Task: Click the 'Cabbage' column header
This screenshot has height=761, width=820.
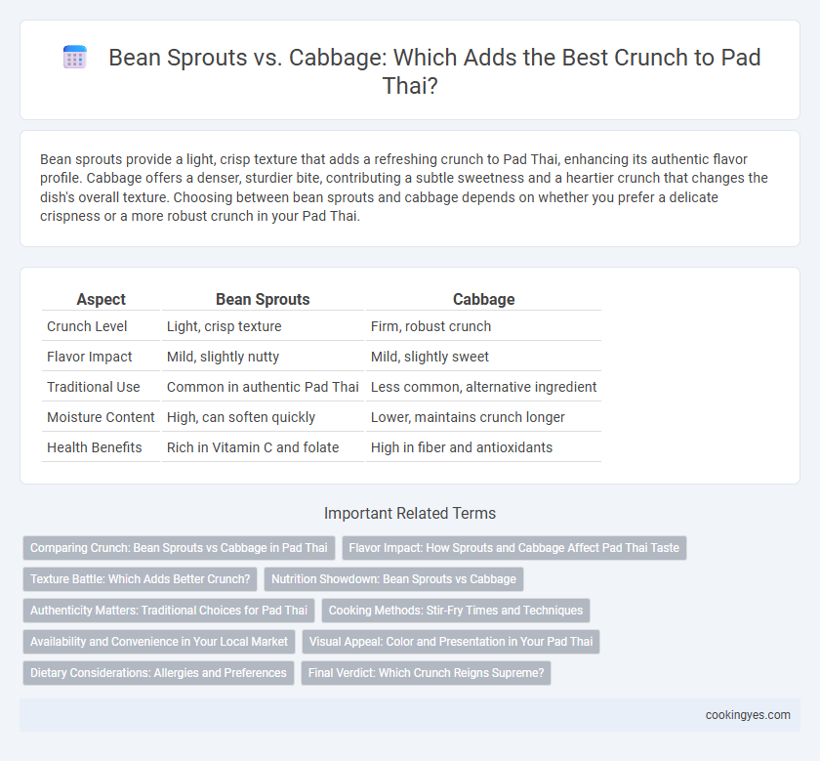Action: coord(484,299)
